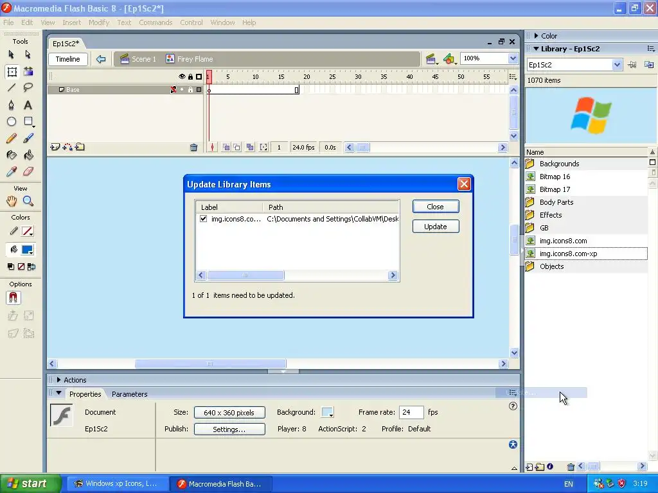Toggle show all layers as outlines
The image size is (658, 493).
click(199, 77)
